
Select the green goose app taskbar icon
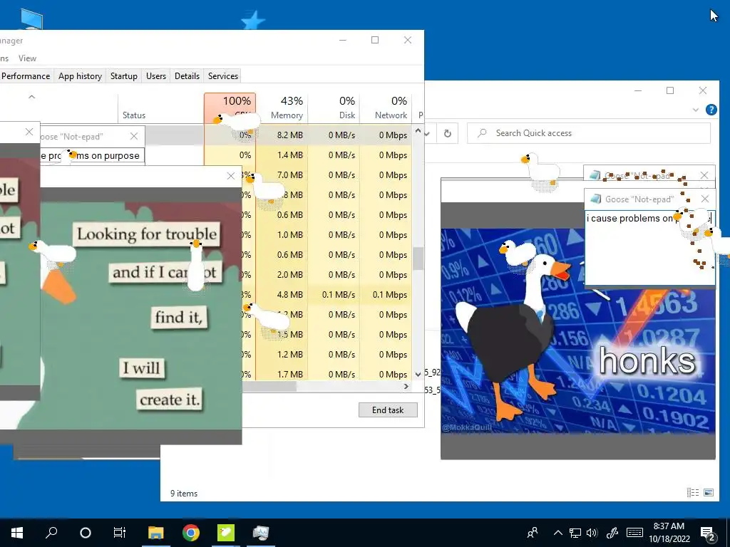click(226, 533)
